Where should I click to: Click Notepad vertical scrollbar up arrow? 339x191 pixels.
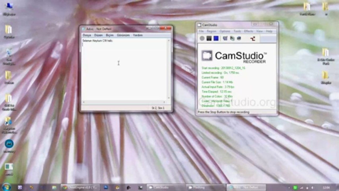(169, 40)
